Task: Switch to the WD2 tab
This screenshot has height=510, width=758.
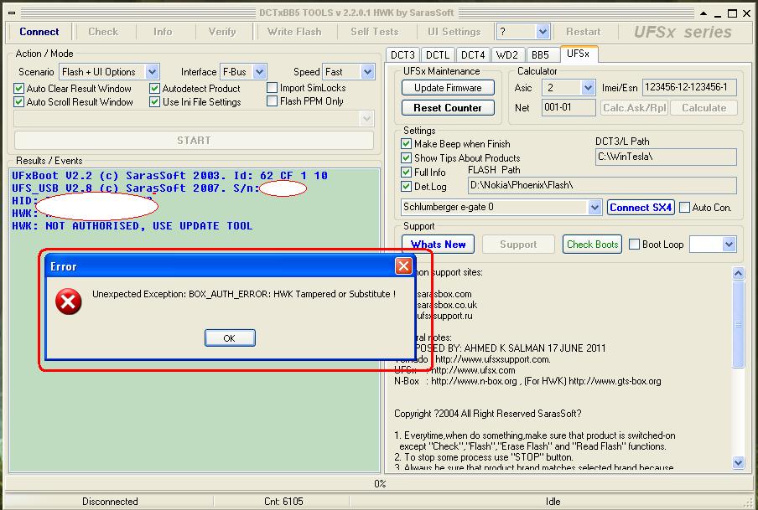Action: click(507, 55)
